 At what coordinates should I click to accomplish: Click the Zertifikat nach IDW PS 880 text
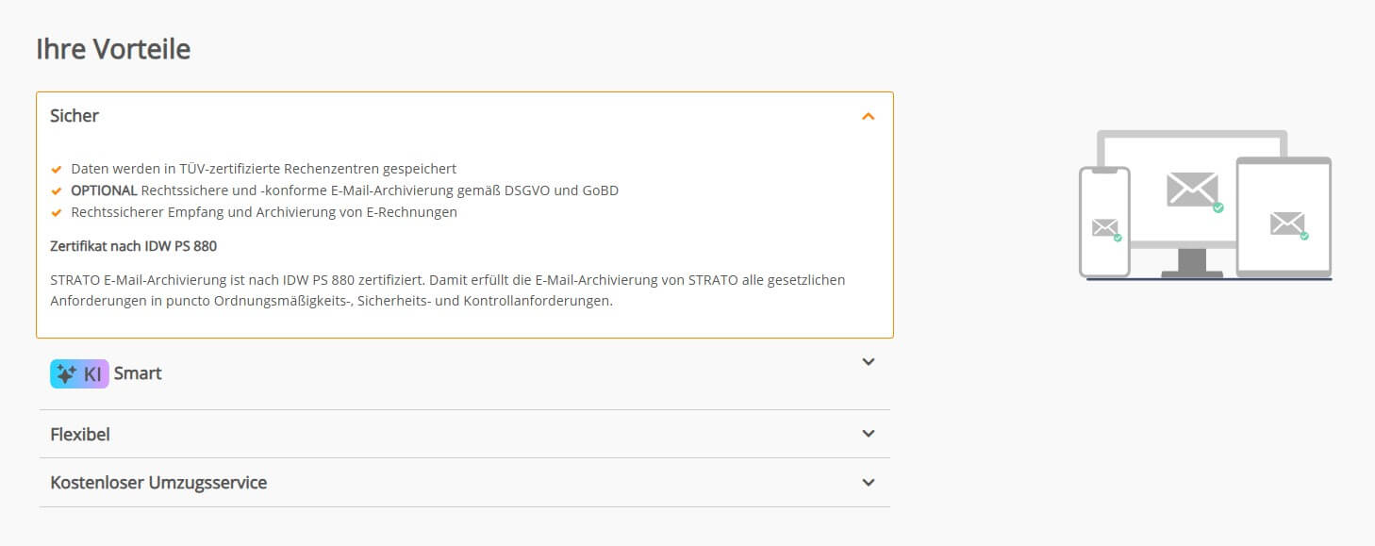[132, 245]
